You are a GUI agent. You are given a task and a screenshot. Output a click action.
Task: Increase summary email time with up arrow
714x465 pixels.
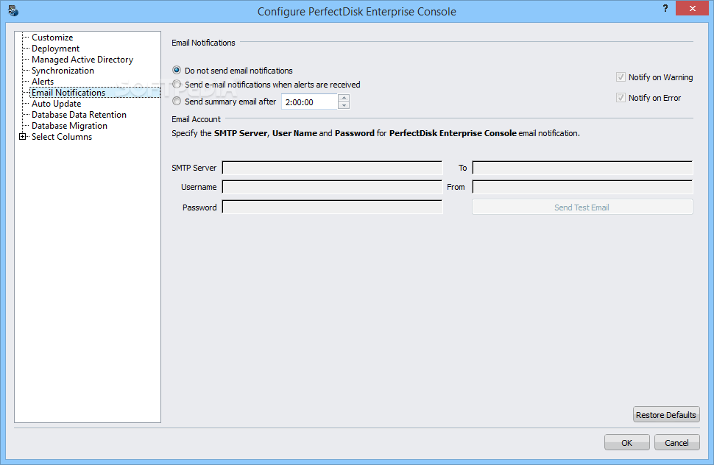click(344, 98)
